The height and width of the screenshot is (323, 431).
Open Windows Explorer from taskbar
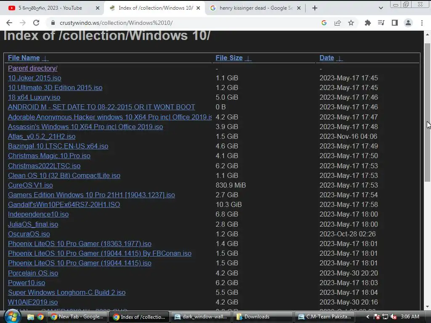(x=30, y=317)
